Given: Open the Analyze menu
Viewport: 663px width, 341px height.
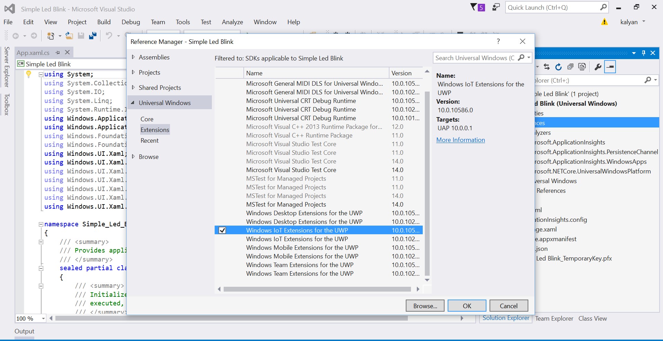Looking at the screenshot, I should click(232, 22).
